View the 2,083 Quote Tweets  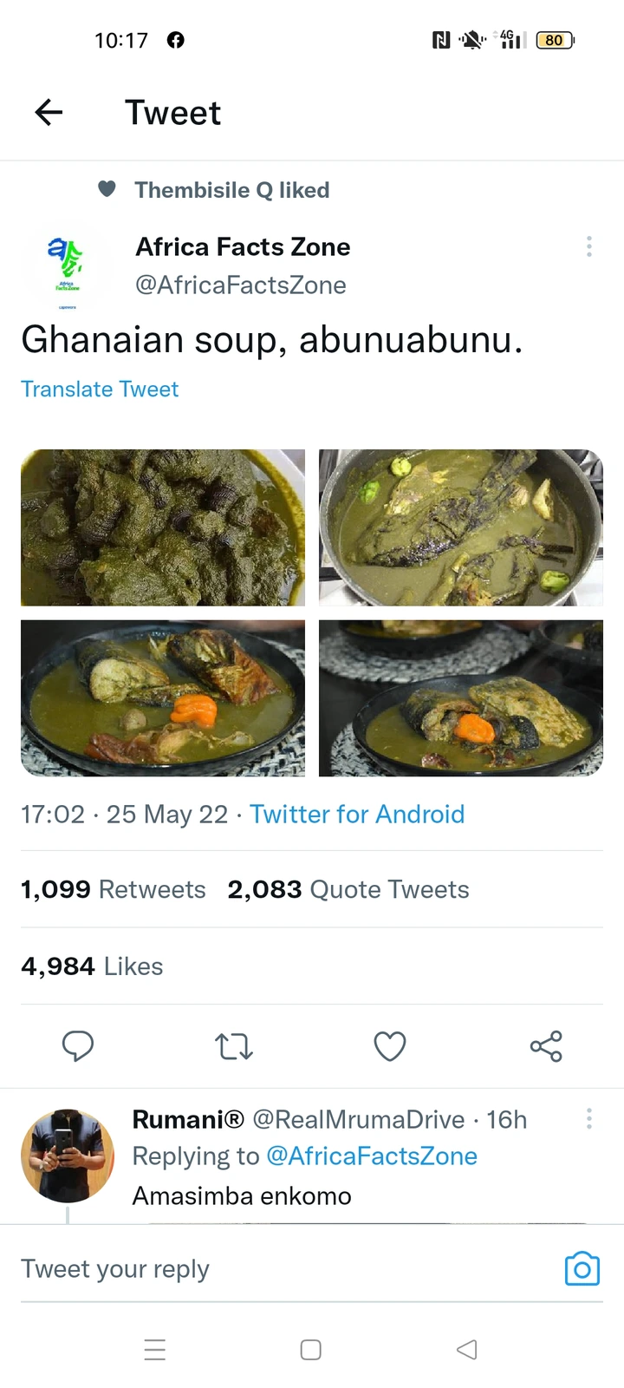click(x=348, y=889)
